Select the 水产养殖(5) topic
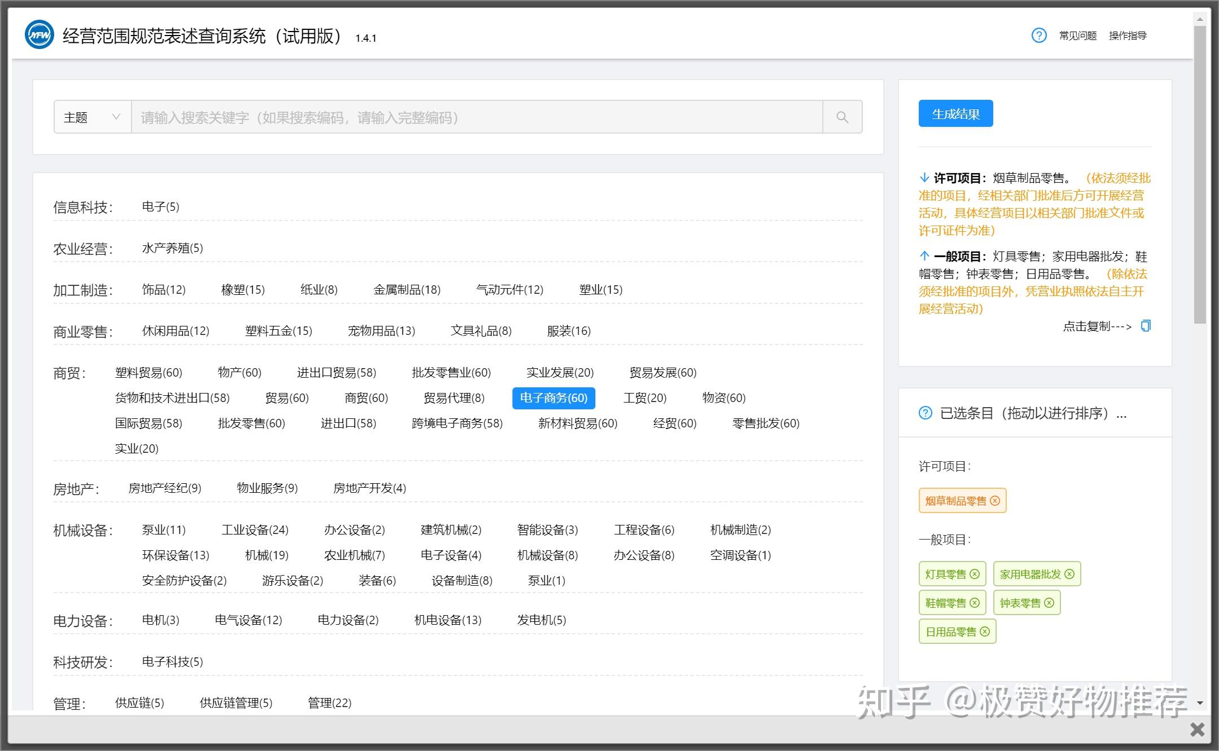 (172, 248)
